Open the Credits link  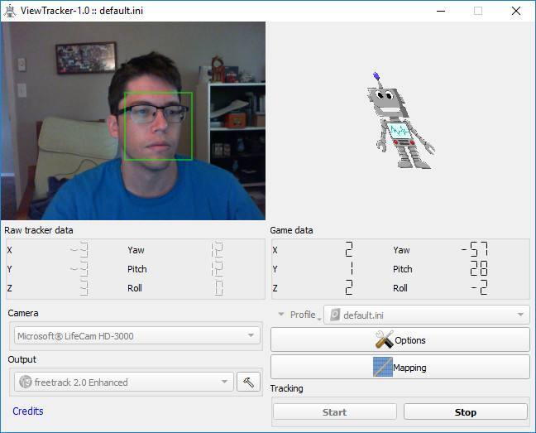[28, 411]
